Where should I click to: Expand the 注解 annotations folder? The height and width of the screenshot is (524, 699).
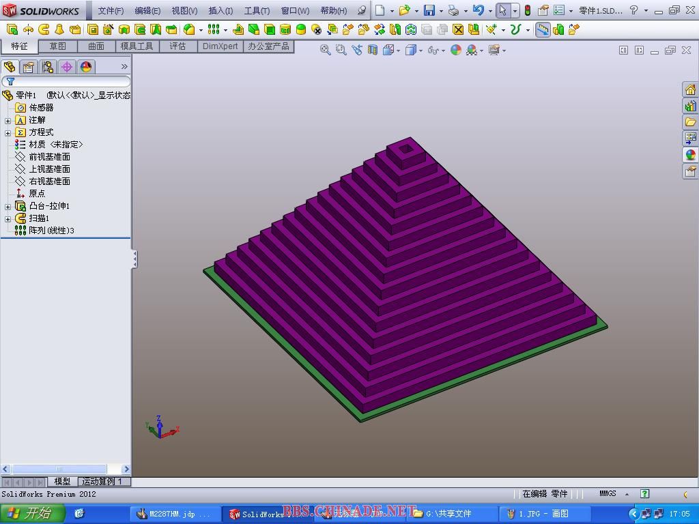point(8,120)
